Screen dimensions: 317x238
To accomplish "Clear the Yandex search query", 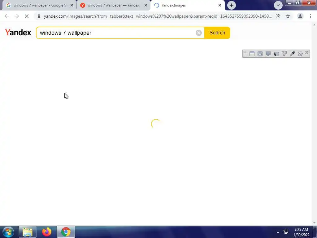I will tap(199, 33).
